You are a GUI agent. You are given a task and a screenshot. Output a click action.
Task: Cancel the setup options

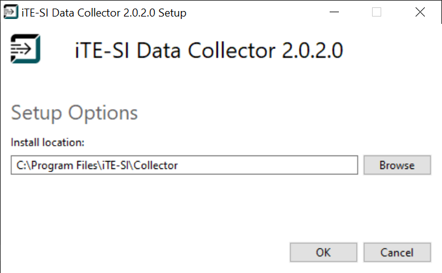[x=397, y=252]
